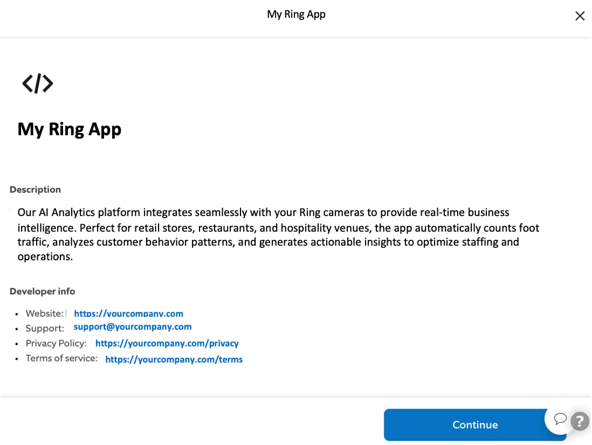Click the Support: label
Image resolution: width=592 pixels, height=445 pixels.
coord(45,329)
